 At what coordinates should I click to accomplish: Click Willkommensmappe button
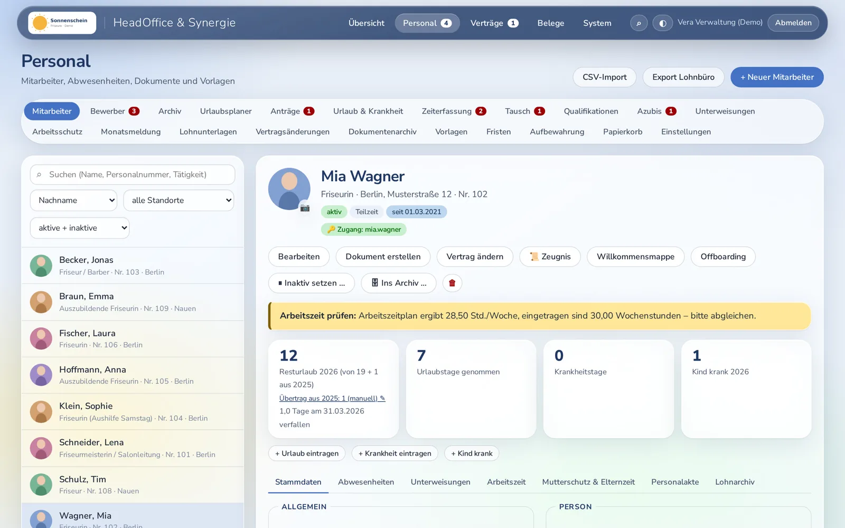[x=635, y=257]
